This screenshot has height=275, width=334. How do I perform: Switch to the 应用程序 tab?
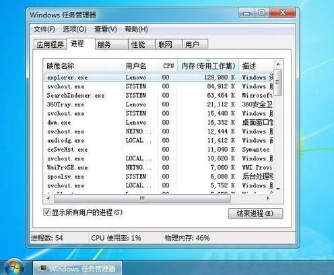point(51,44)
